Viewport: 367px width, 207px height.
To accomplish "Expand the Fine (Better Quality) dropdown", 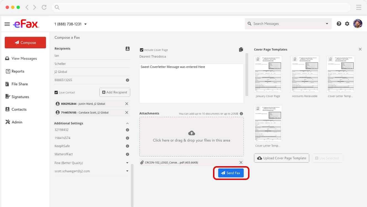I will pyautogui.click(x=127, y=163).
